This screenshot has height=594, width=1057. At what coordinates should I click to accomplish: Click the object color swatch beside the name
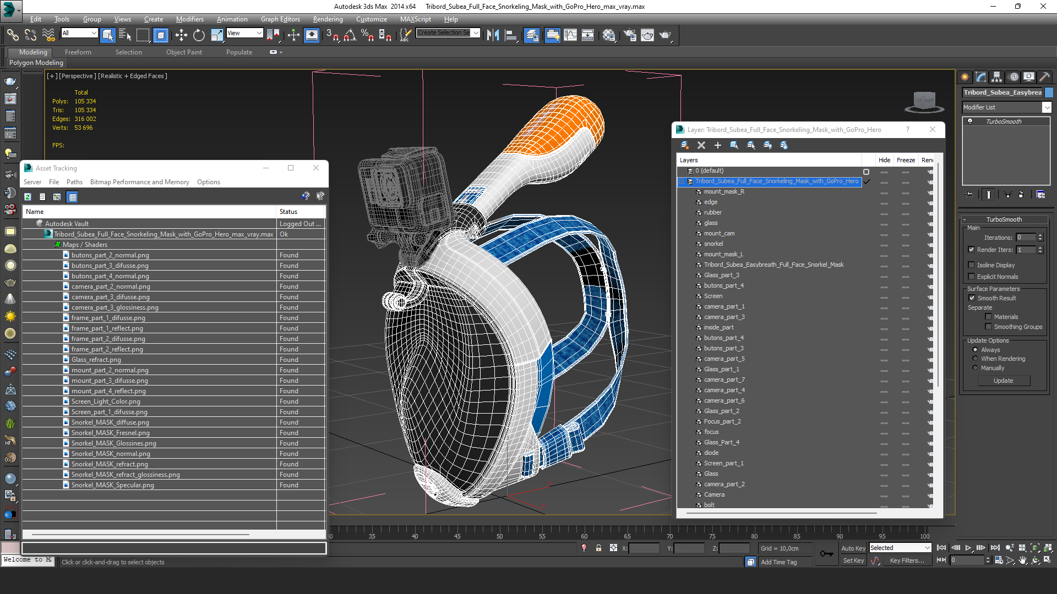tap(1049, 92)
